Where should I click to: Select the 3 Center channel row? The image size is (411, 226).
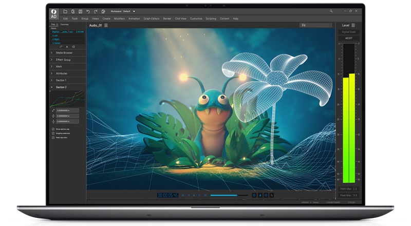click(67, 43)
